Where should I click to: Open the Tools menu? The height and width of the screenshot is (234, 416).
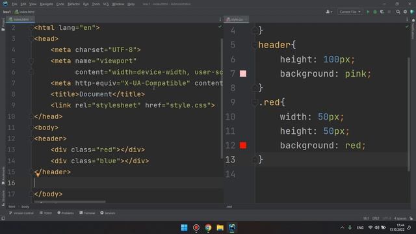point(96,4)
